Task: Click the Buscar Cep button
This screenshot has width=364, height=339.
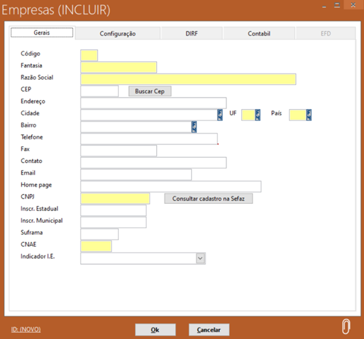Action: 150,91
